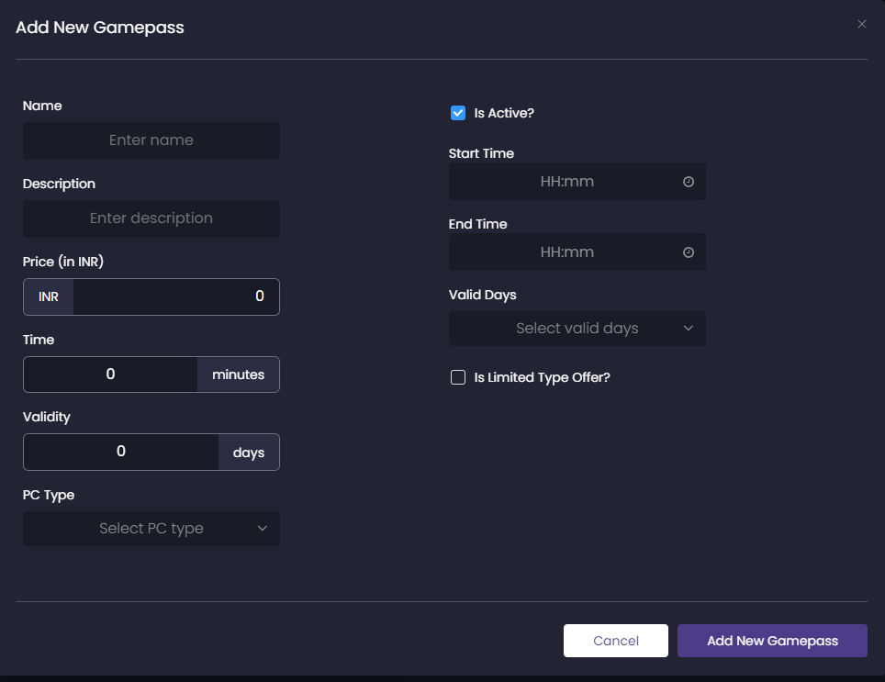885x682 pixels.
Task: Enable the Is Limited Type Offer checkbox
Action: [x=458, y=377]
